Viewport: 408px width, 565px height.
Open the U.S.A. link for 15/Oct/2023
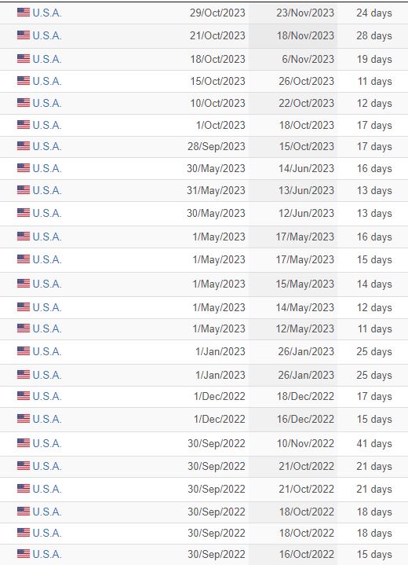click(47, 82)
